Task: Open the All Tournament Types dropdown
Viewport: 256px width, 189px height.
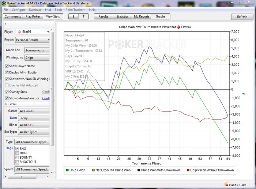Action: click(32, 142)
